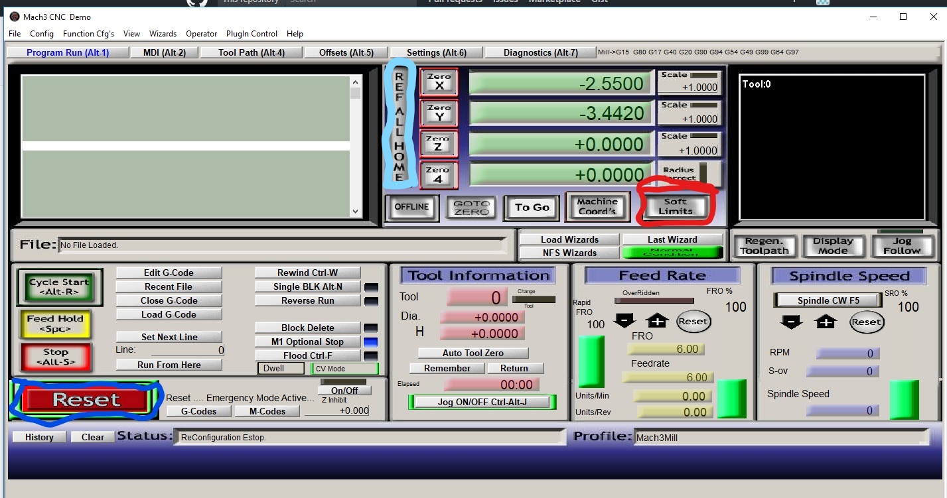This screenshot has height=498, width=947.
Task: Toggle the OFFLINE button
Action: pos(411,207)
